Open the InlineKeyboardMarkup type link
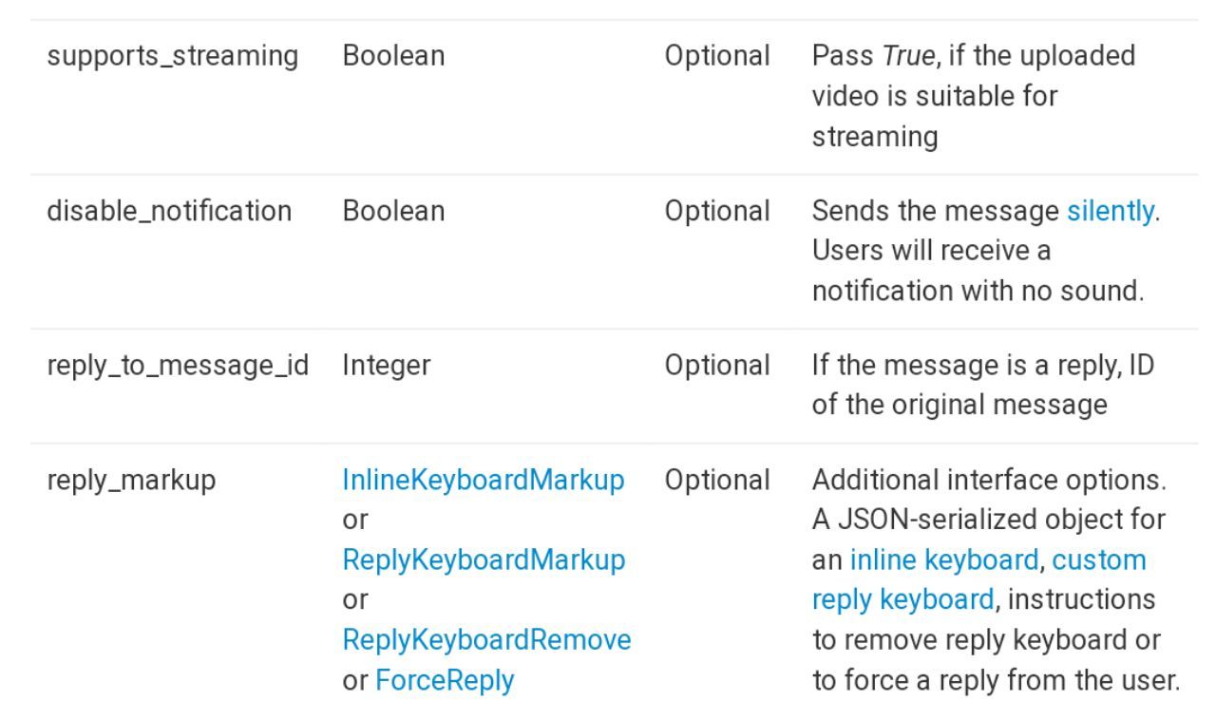The width and height of the screenshot is (1216, 720). [x=484, y=481]
